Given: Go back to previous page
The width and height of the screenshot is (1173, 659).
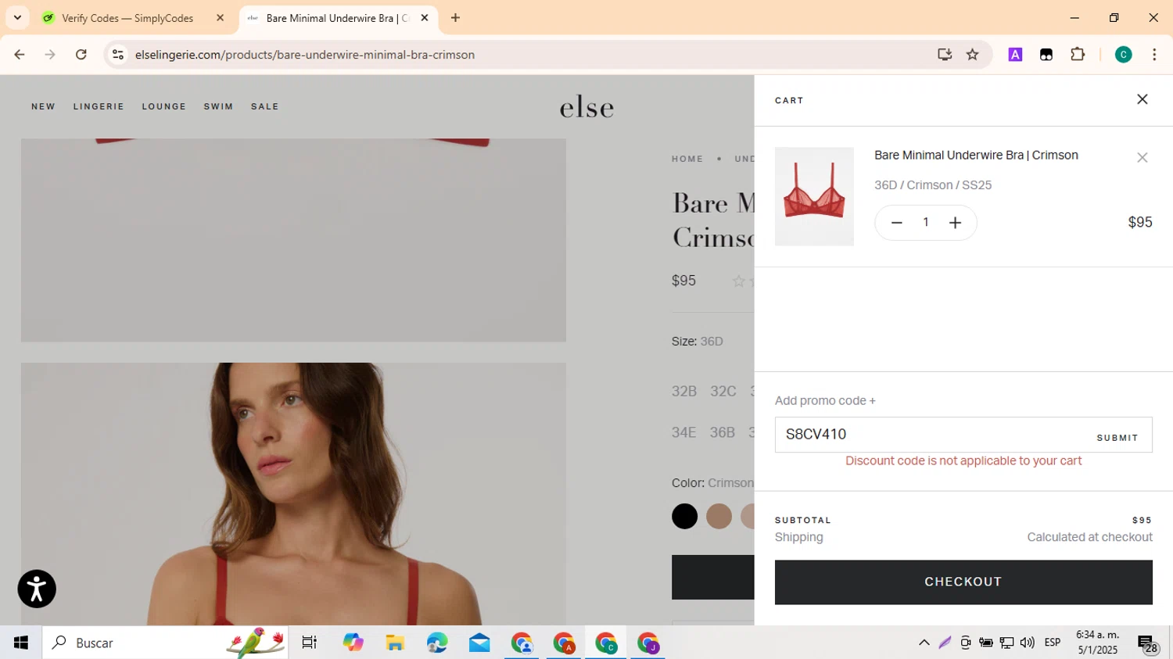Looking at the screenshot, I should click(x=20, y=55).
